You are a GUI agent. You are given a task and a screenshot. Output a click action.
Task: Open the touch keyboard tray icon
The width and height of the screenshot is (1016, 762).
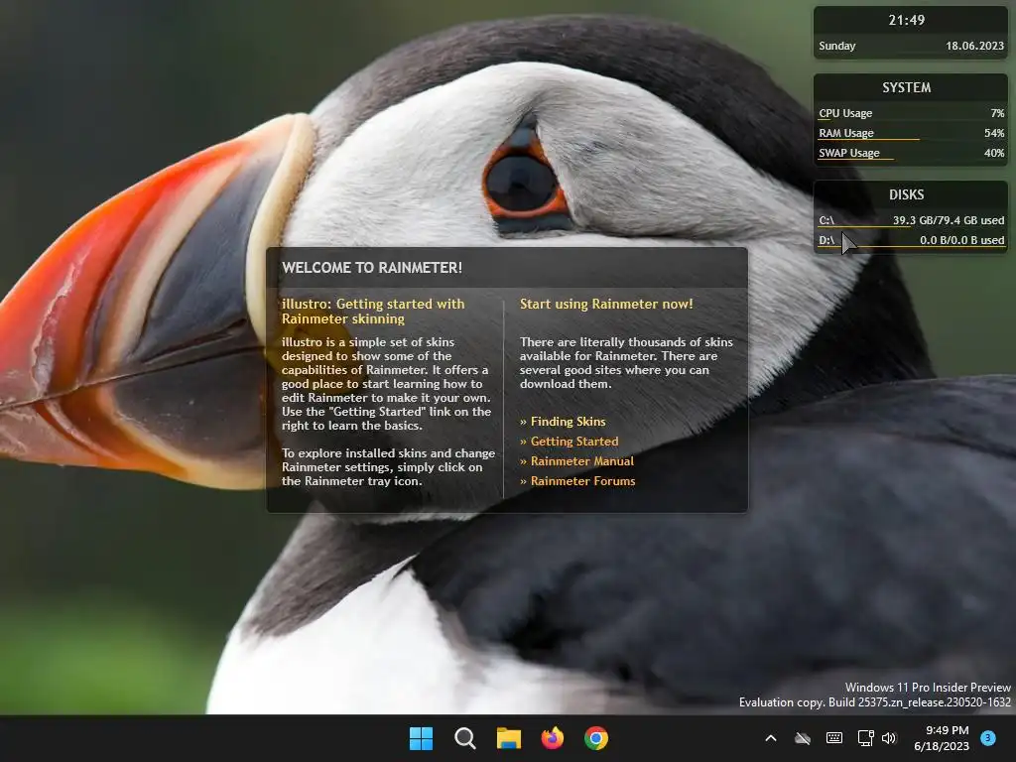[834, 738]
